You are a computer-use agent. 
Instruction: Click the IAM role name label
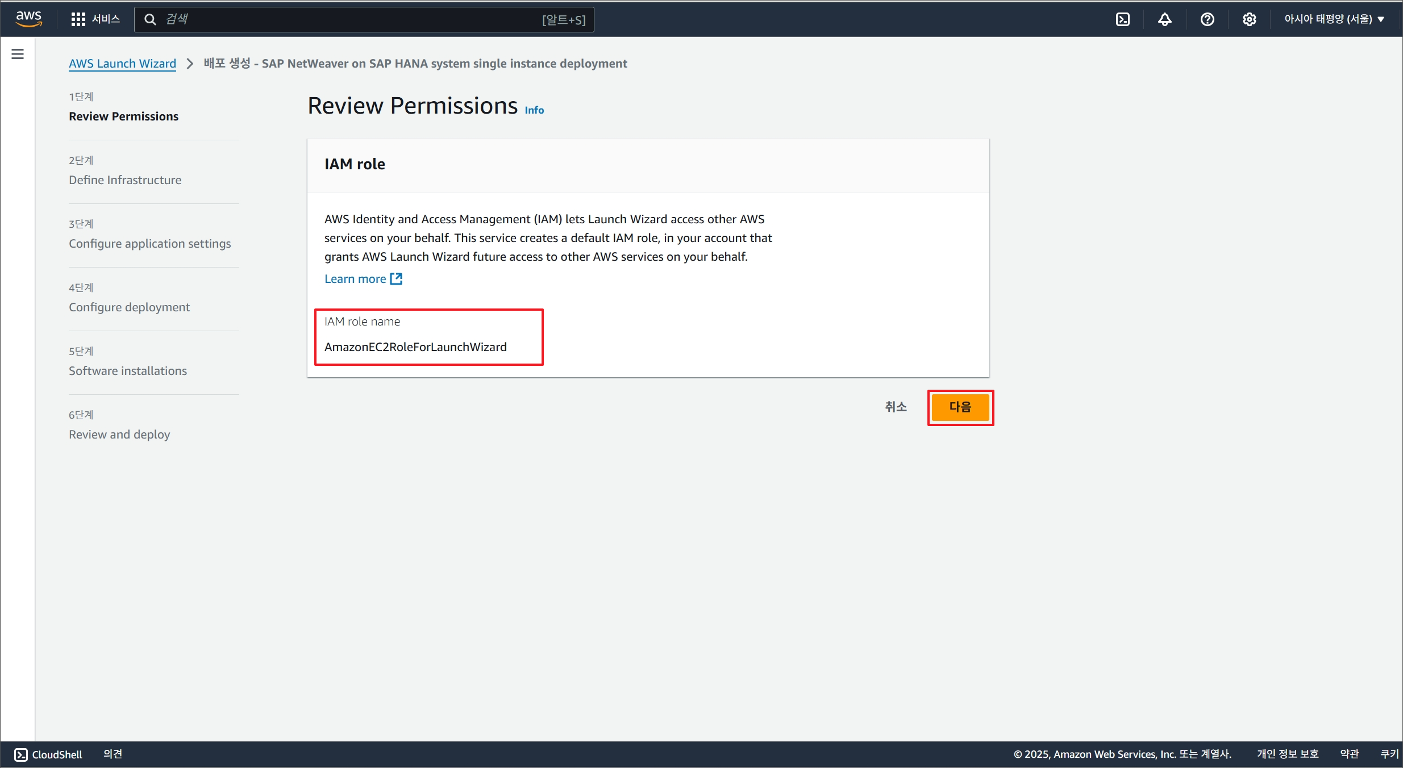(x=362, y=322)
